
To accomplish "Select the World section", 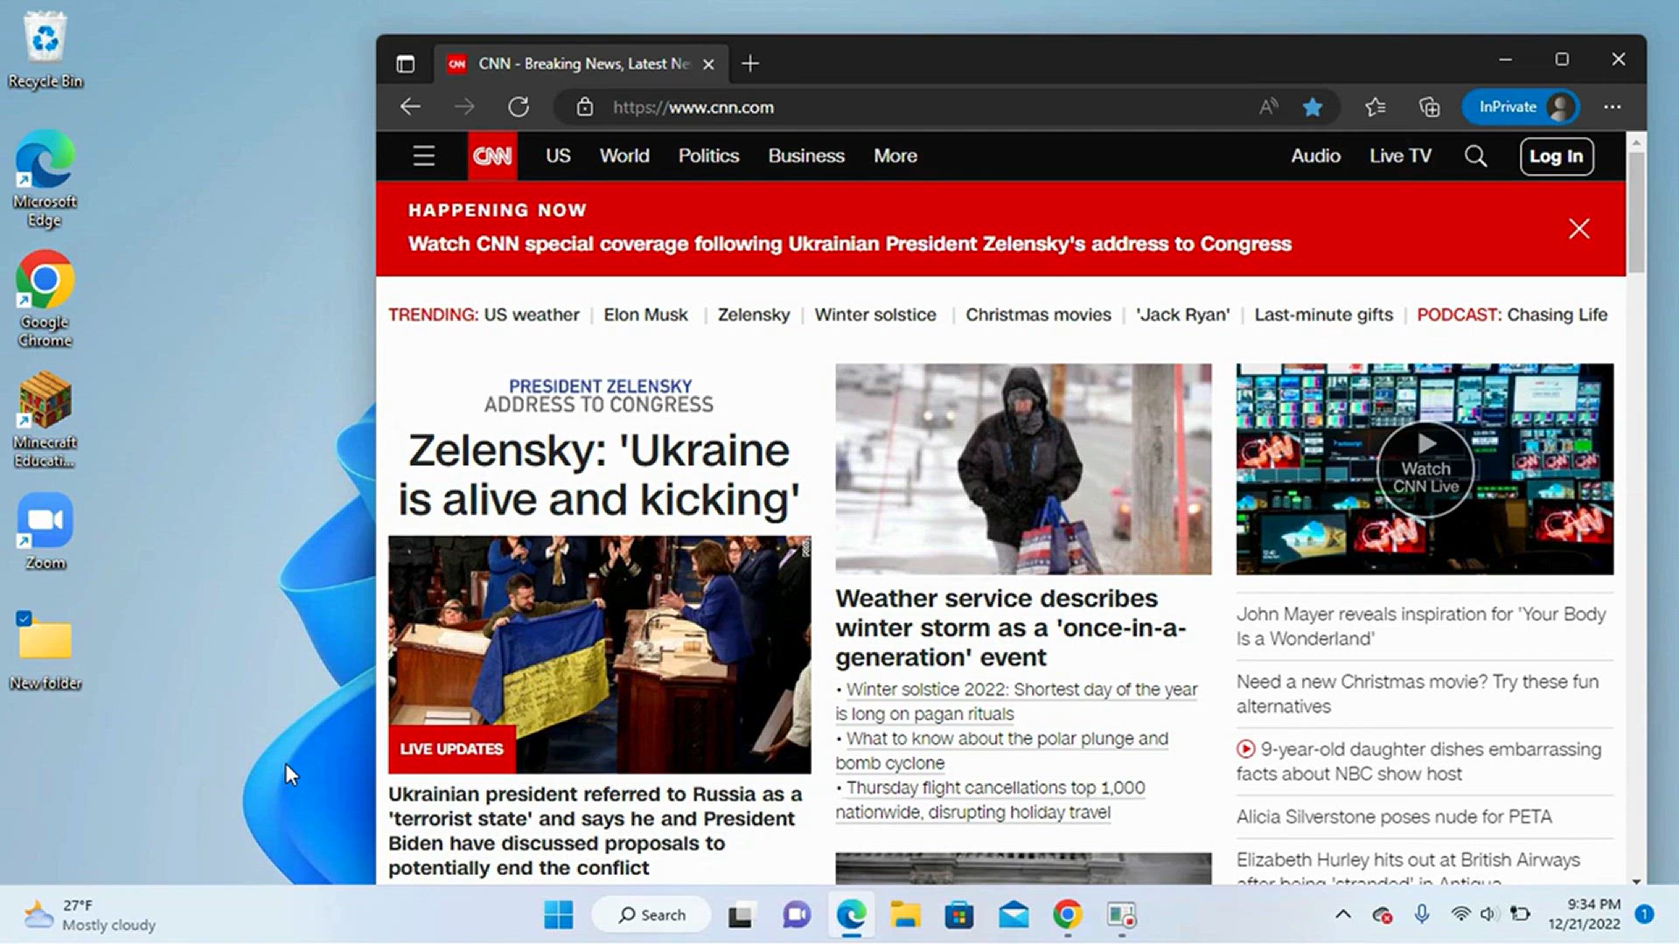I will 624,156.
